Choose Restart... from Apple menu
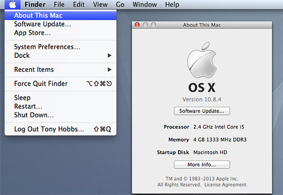283x195 pixels. (61, 106)
